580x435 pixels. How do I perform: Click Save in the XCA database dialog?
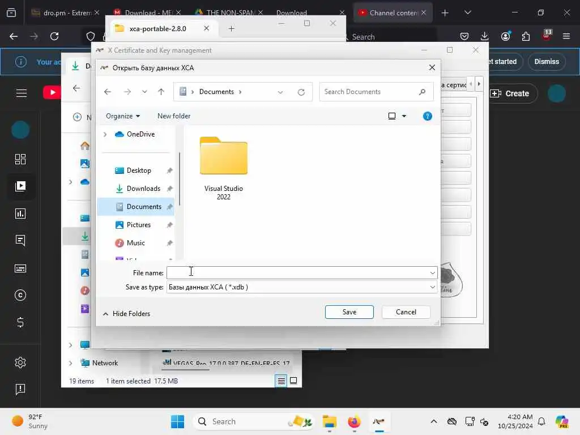[349, 312]
